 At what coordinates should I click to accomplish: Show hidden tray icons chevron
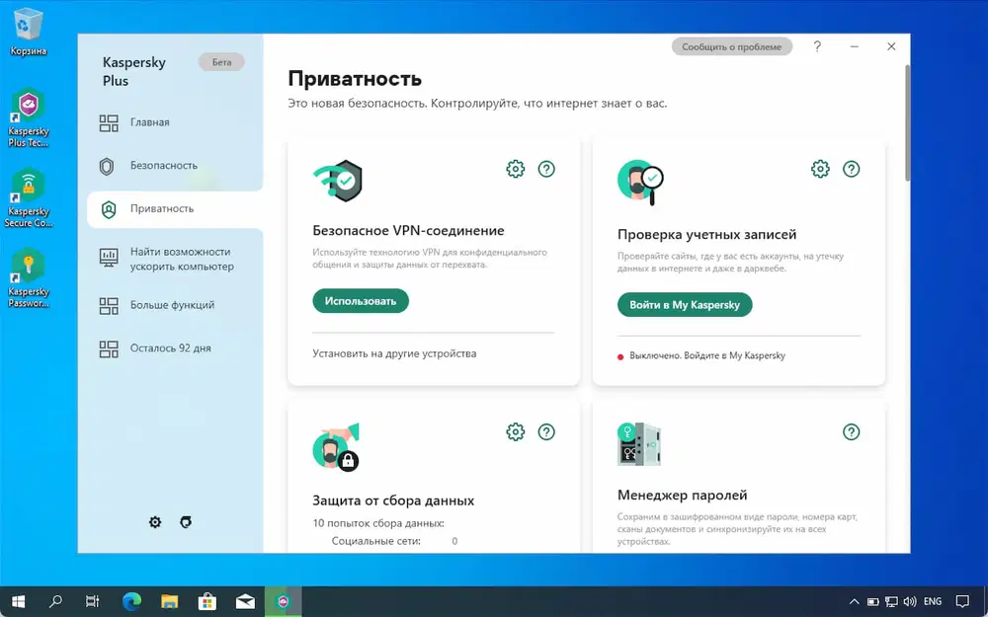(x=854, y=602)
